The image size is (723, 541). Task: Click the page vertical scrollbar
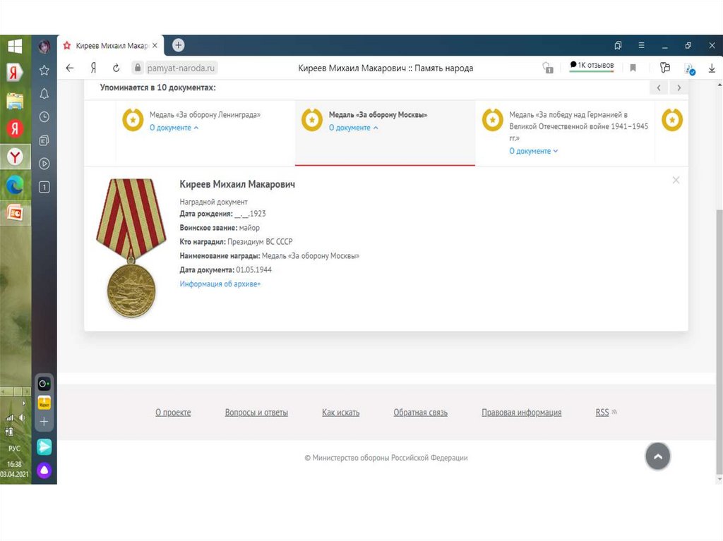(x=719, y=341)
